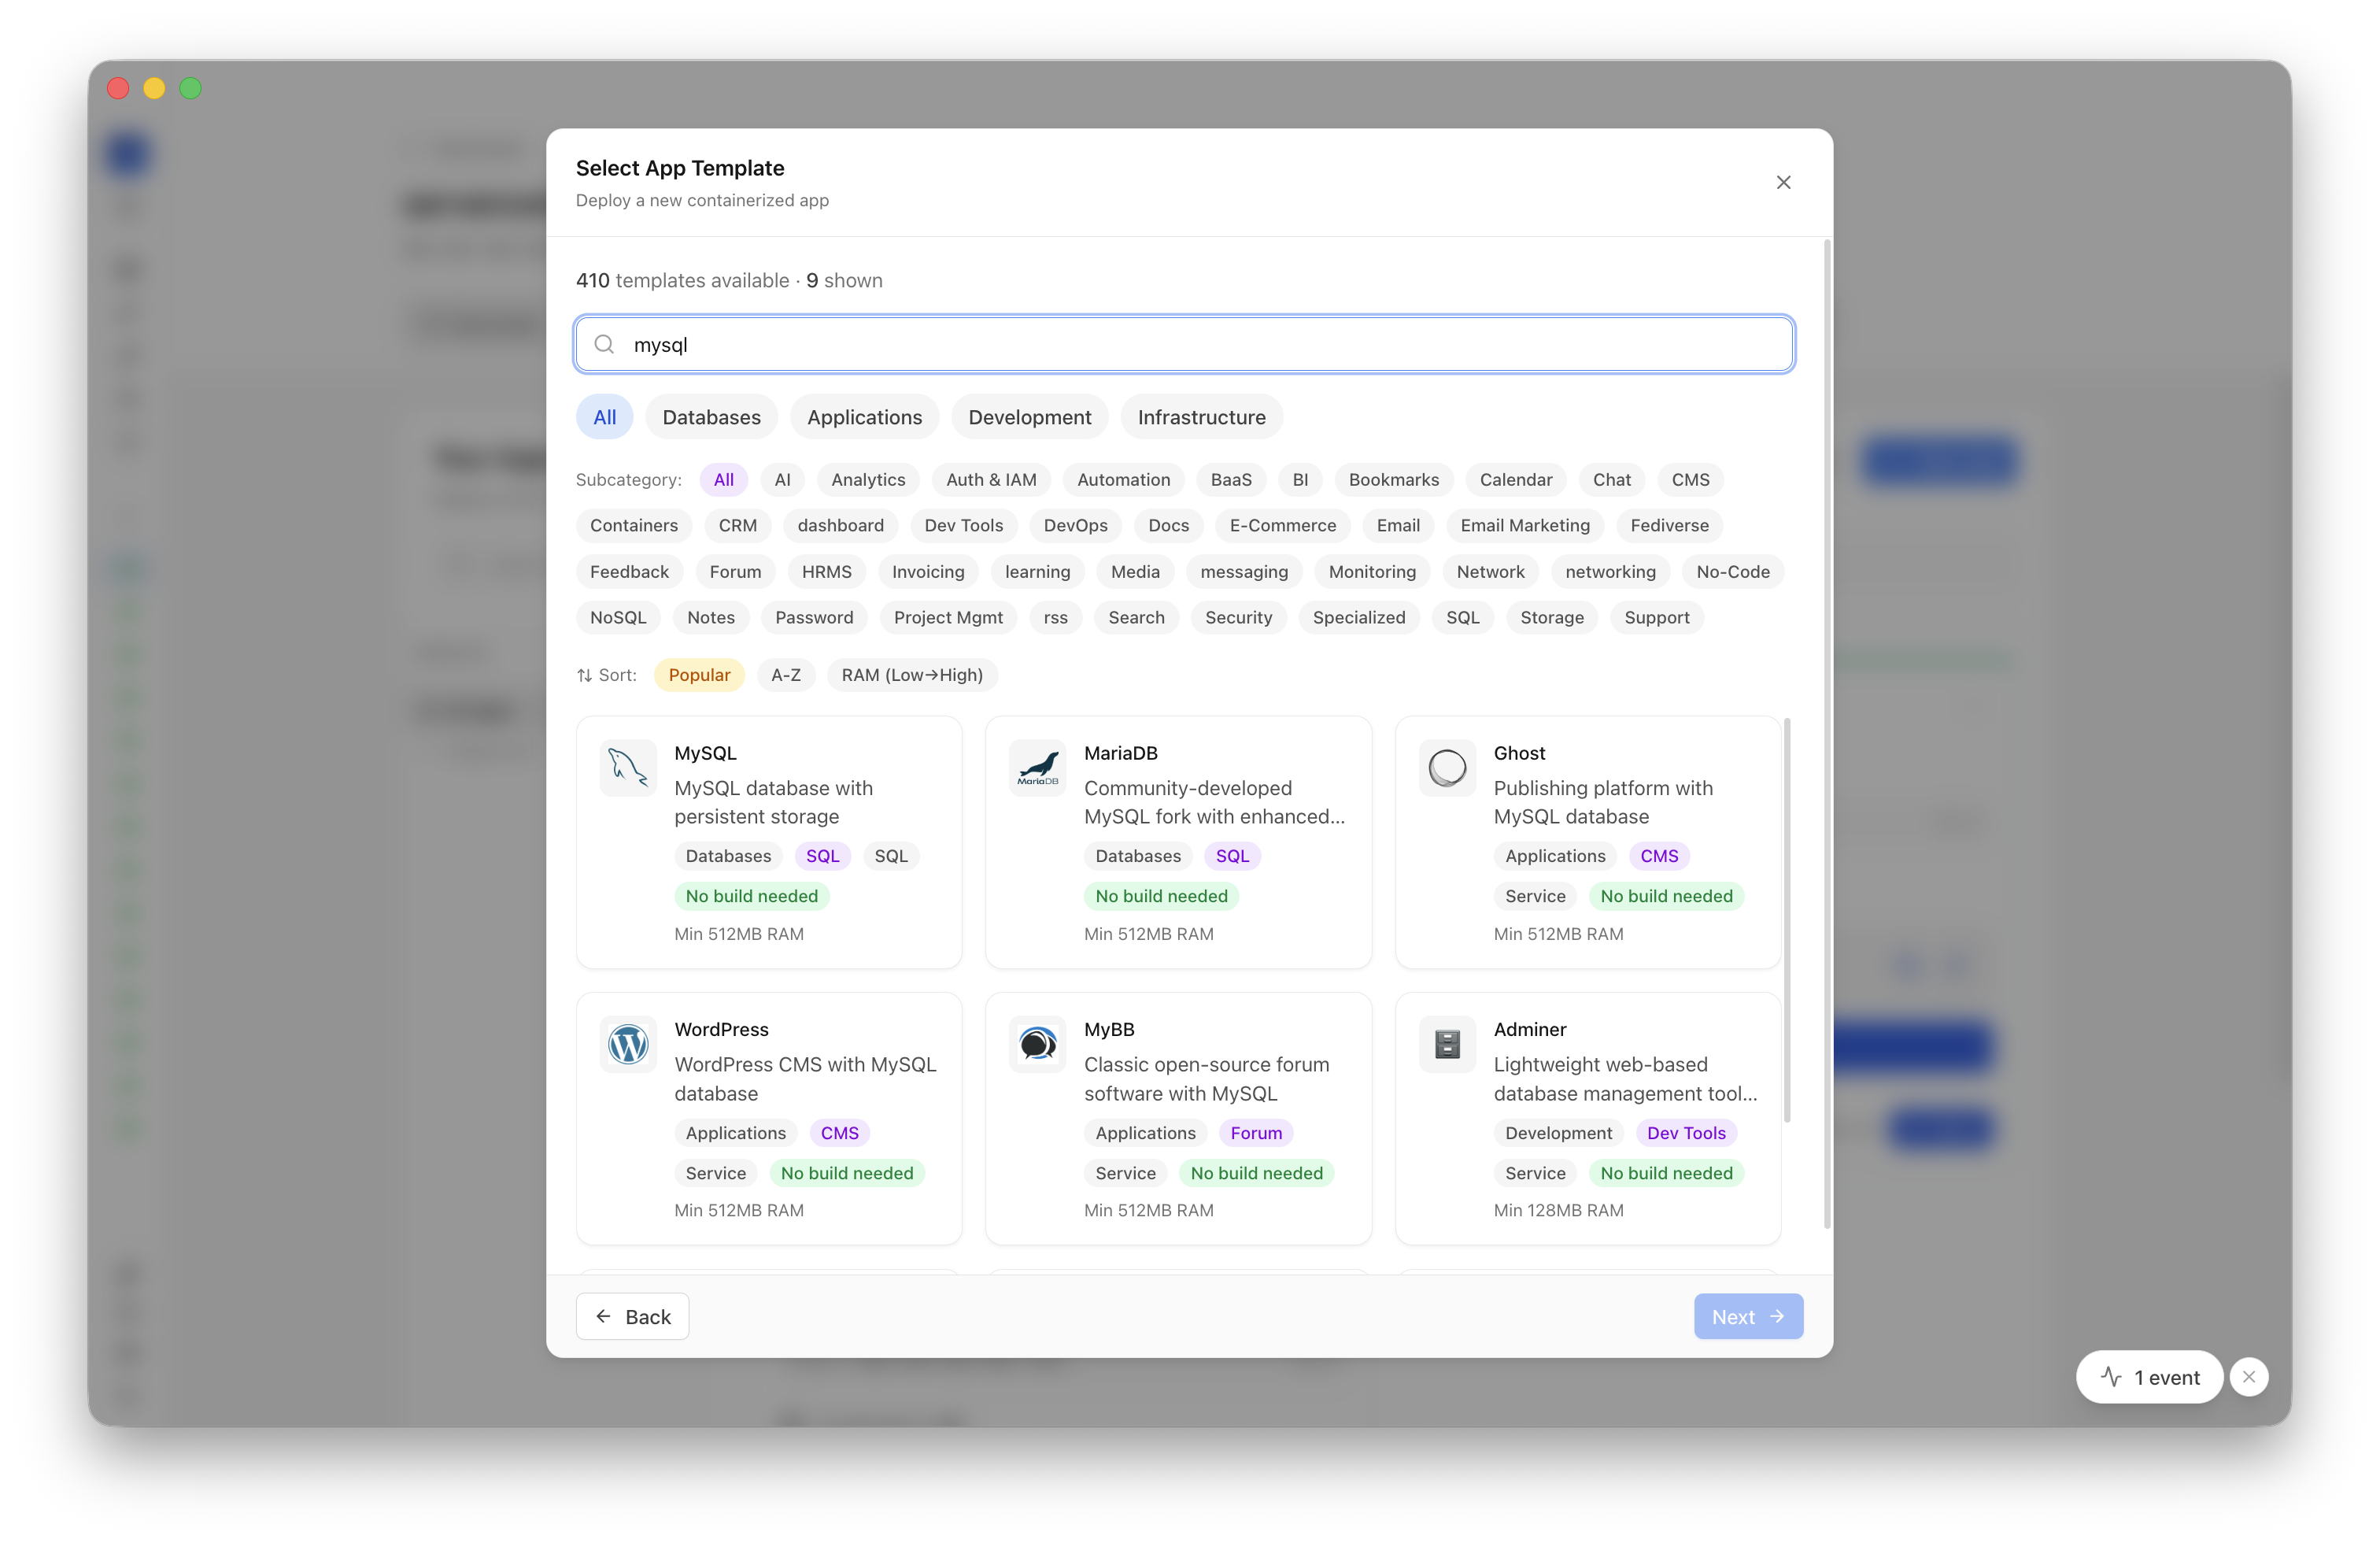Click the CMS tag on WordPress card
This screenshot has width=2380, height=1543.
pyautogui.click(x=839, y=1133)
